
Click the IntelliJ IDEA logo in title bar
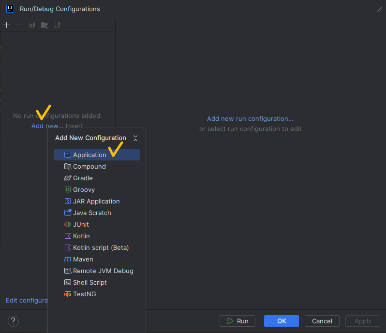(10, 9)
